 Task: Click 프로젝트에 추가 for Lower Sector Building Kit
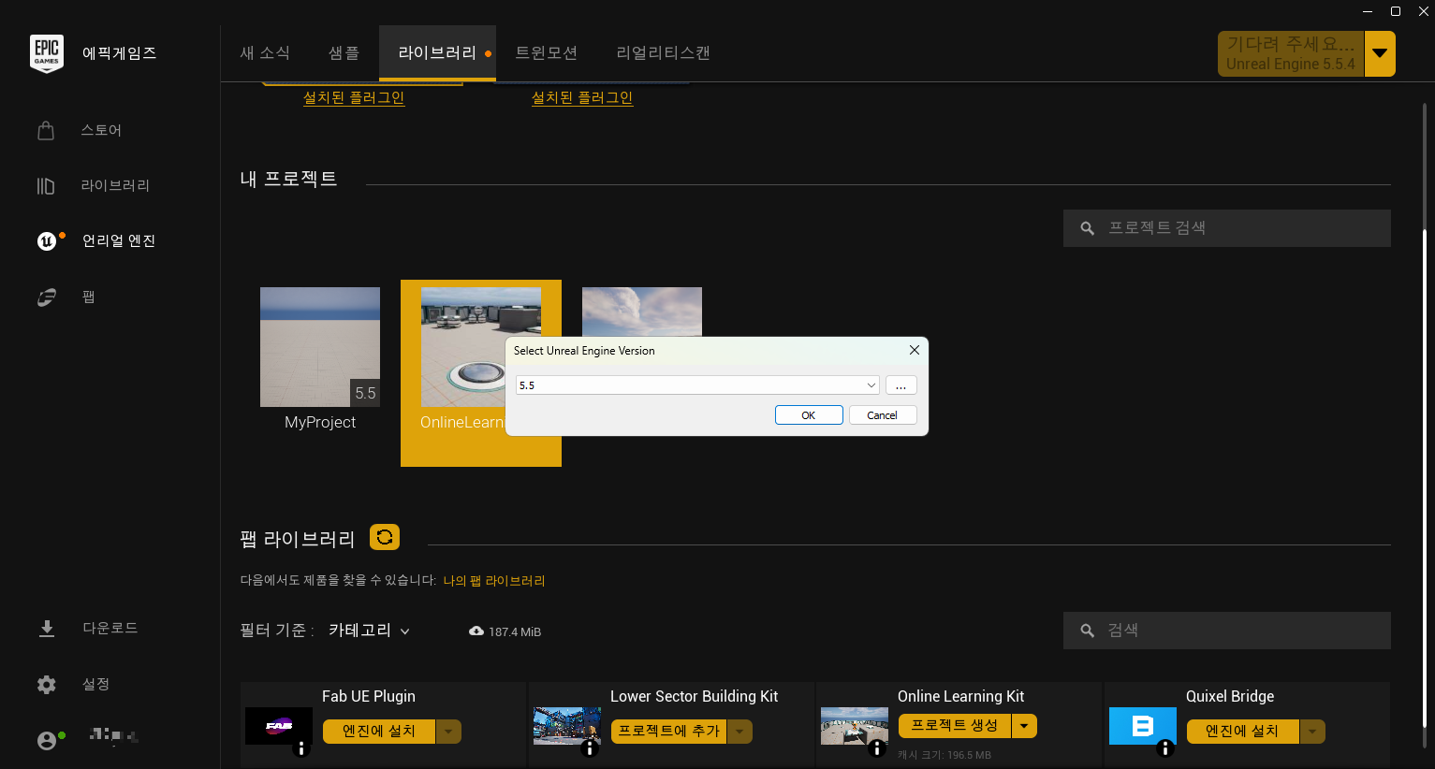[669, 732]
